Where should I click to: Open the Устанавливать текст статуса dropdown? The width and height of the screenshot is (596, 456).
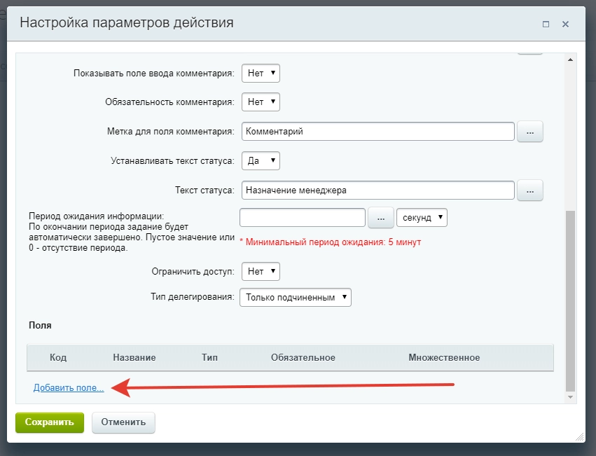click(260, 160)
